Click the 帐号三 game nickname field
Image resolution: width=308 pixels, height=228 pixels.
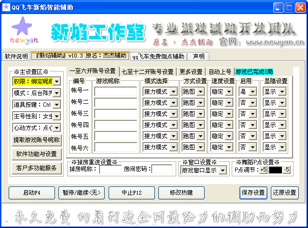pos(115,114)
